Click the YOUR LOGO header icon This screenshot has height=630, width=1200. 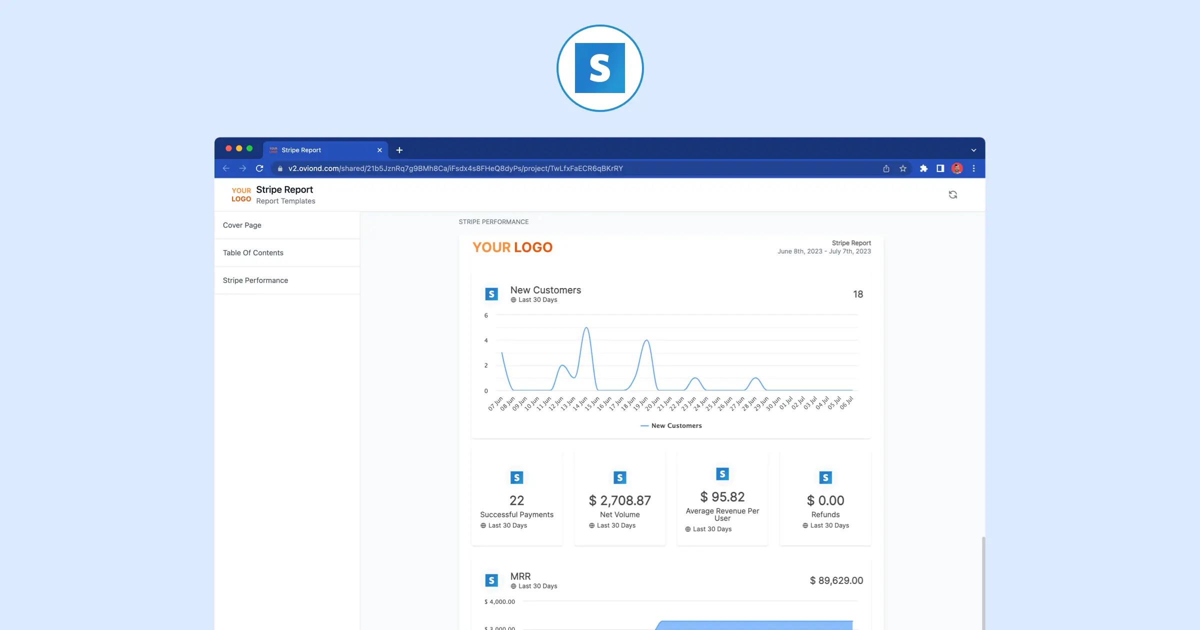(241, 194)
